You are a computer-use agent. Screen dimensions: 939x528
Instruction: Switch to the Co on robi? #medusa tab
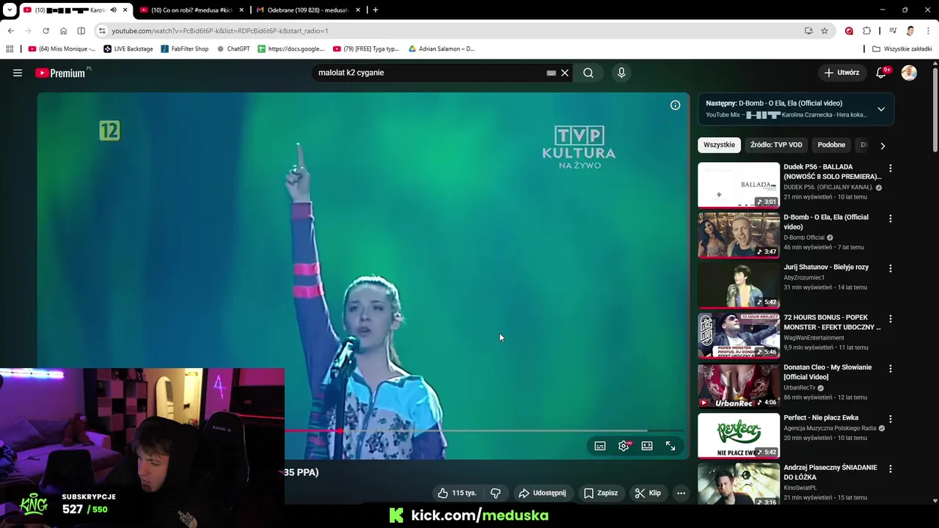coord(191,10)
